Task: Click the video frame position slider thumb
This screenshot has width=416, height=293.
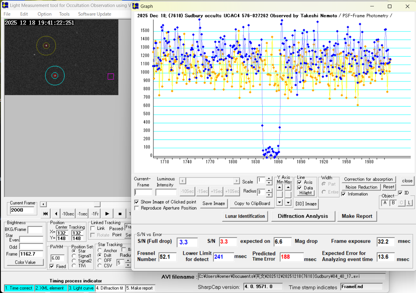Action: 97,204
